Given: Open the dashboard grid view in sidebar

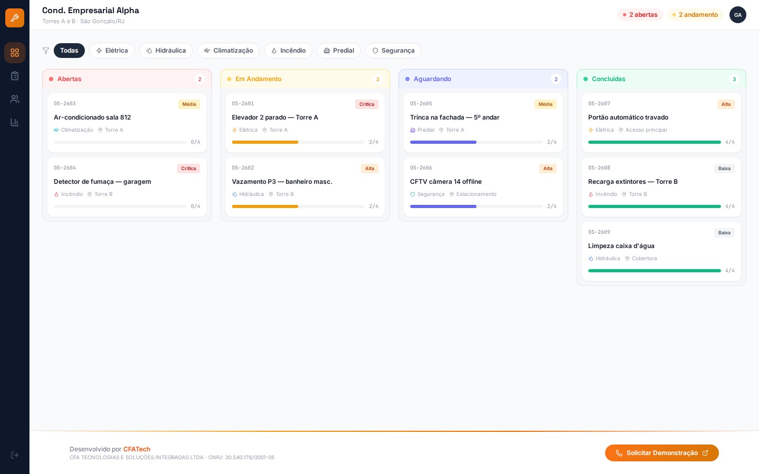Looking at the screenshot, I should pos(15,53).
